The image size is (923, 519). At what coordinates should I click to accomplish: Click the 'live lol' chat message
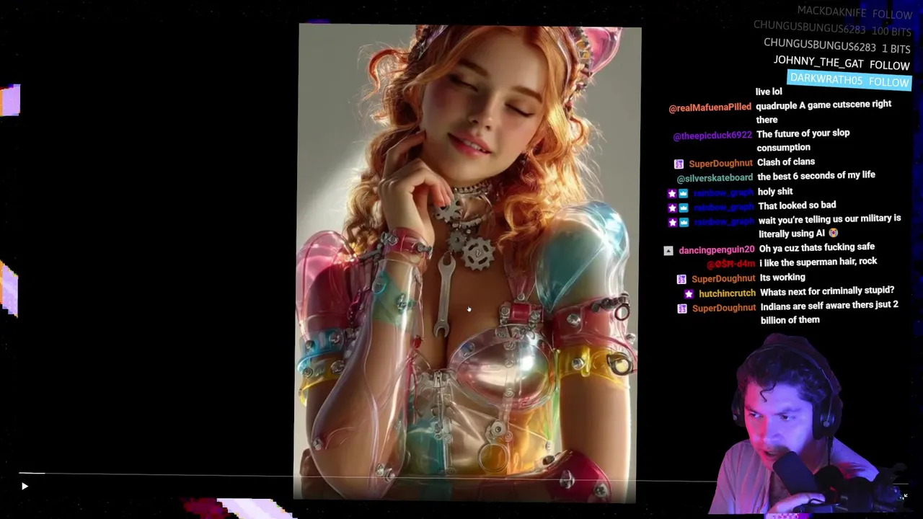[769, 92]
